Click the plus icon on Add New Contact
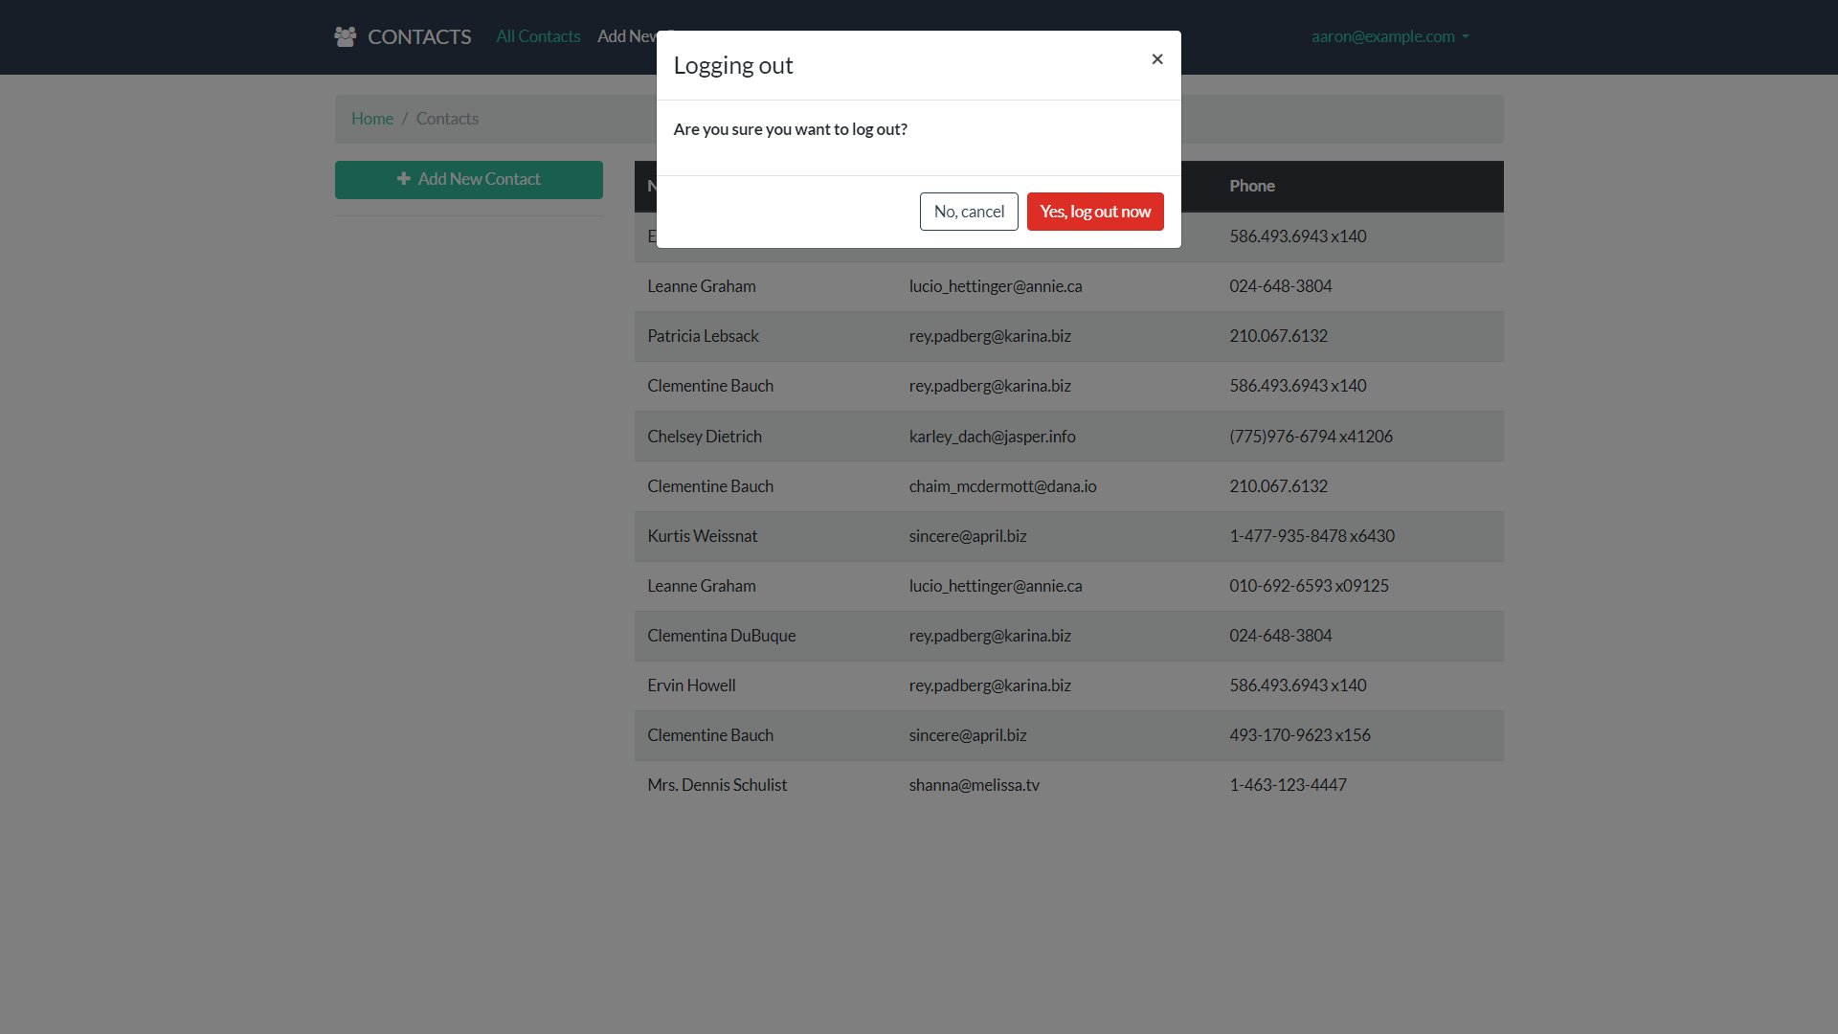 click(404, 179)
